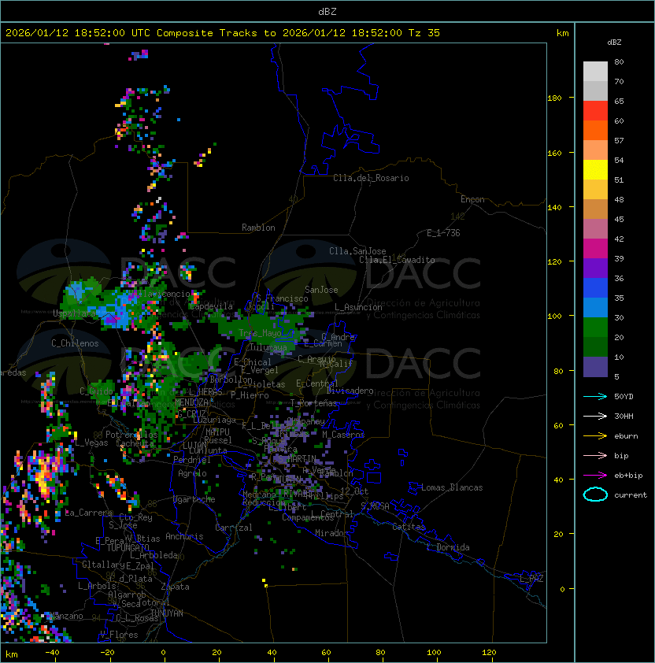Click the L_PAZ label
The width and height of the screenshot is (655, 663).
point(531,579)
